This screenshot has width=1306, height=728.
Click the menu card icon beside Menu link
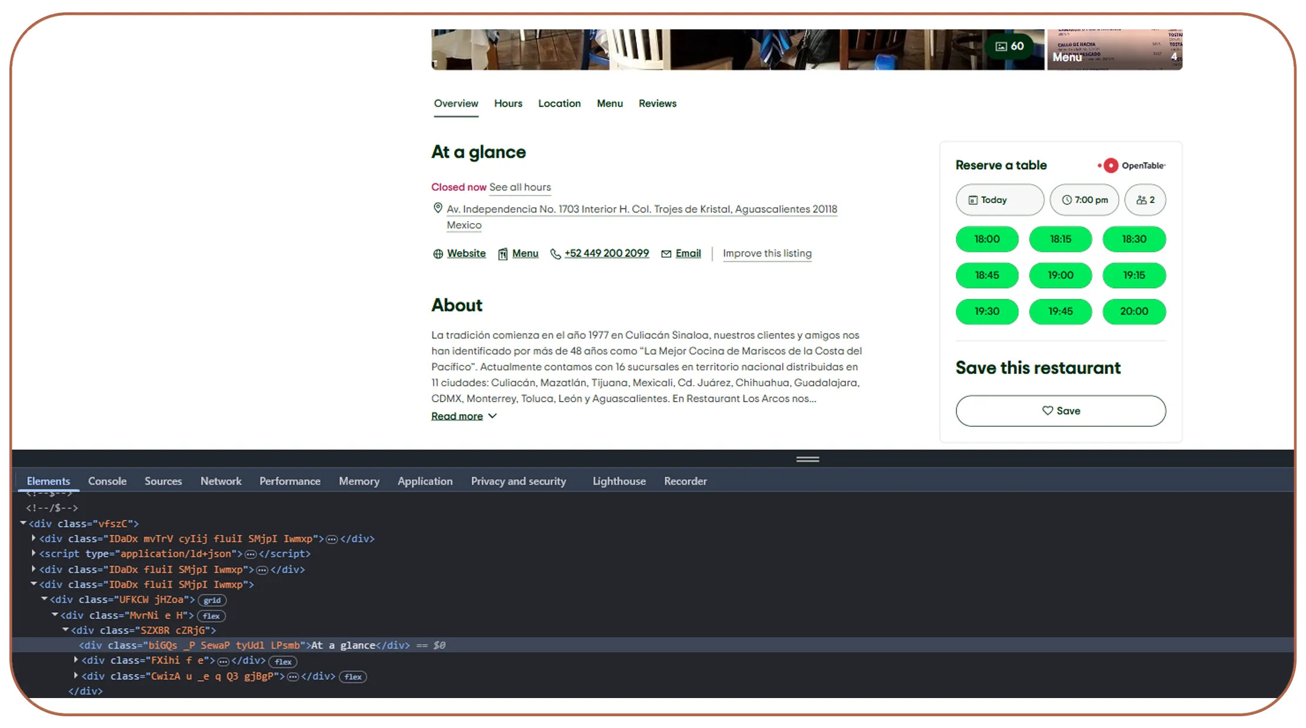tap(503, 253)
